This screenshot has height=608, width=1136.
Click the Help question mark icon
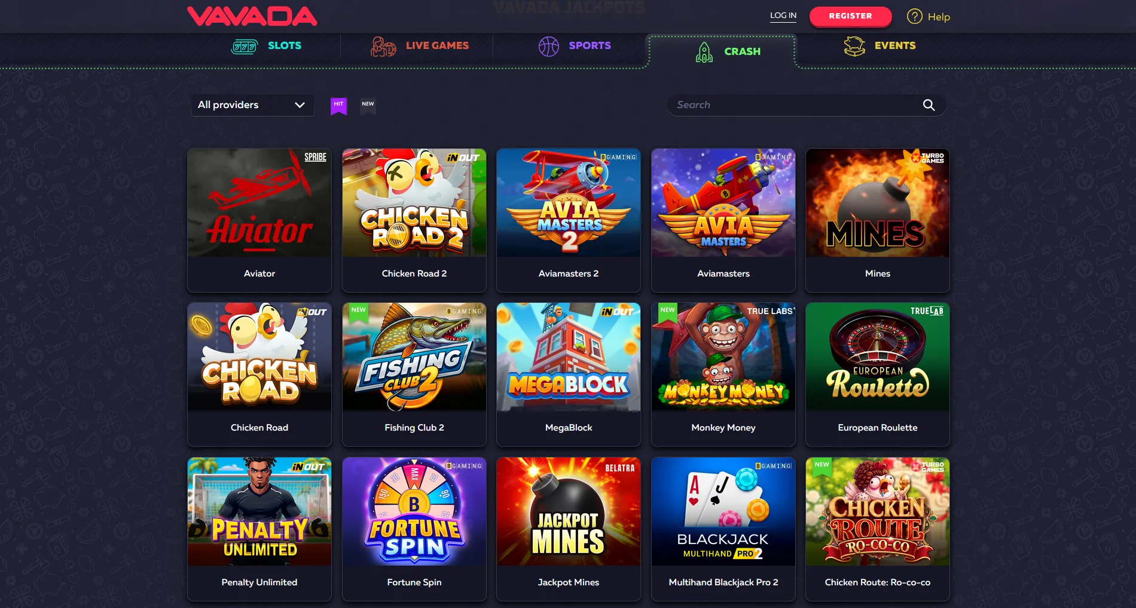(x=914, y=17)
